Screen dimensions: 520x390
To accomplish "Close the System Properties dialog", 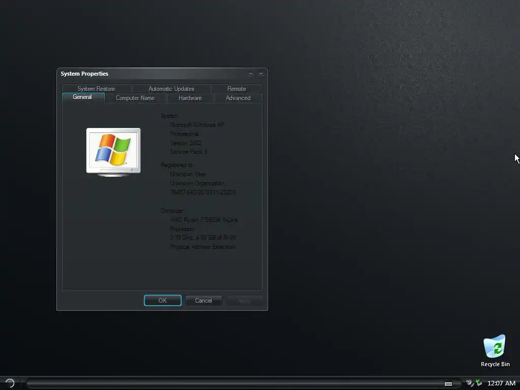I will [261, 74].
